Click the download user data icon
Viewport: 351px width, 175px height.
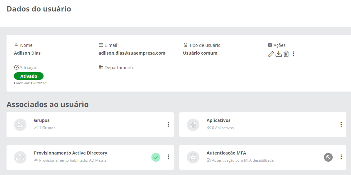279,54
